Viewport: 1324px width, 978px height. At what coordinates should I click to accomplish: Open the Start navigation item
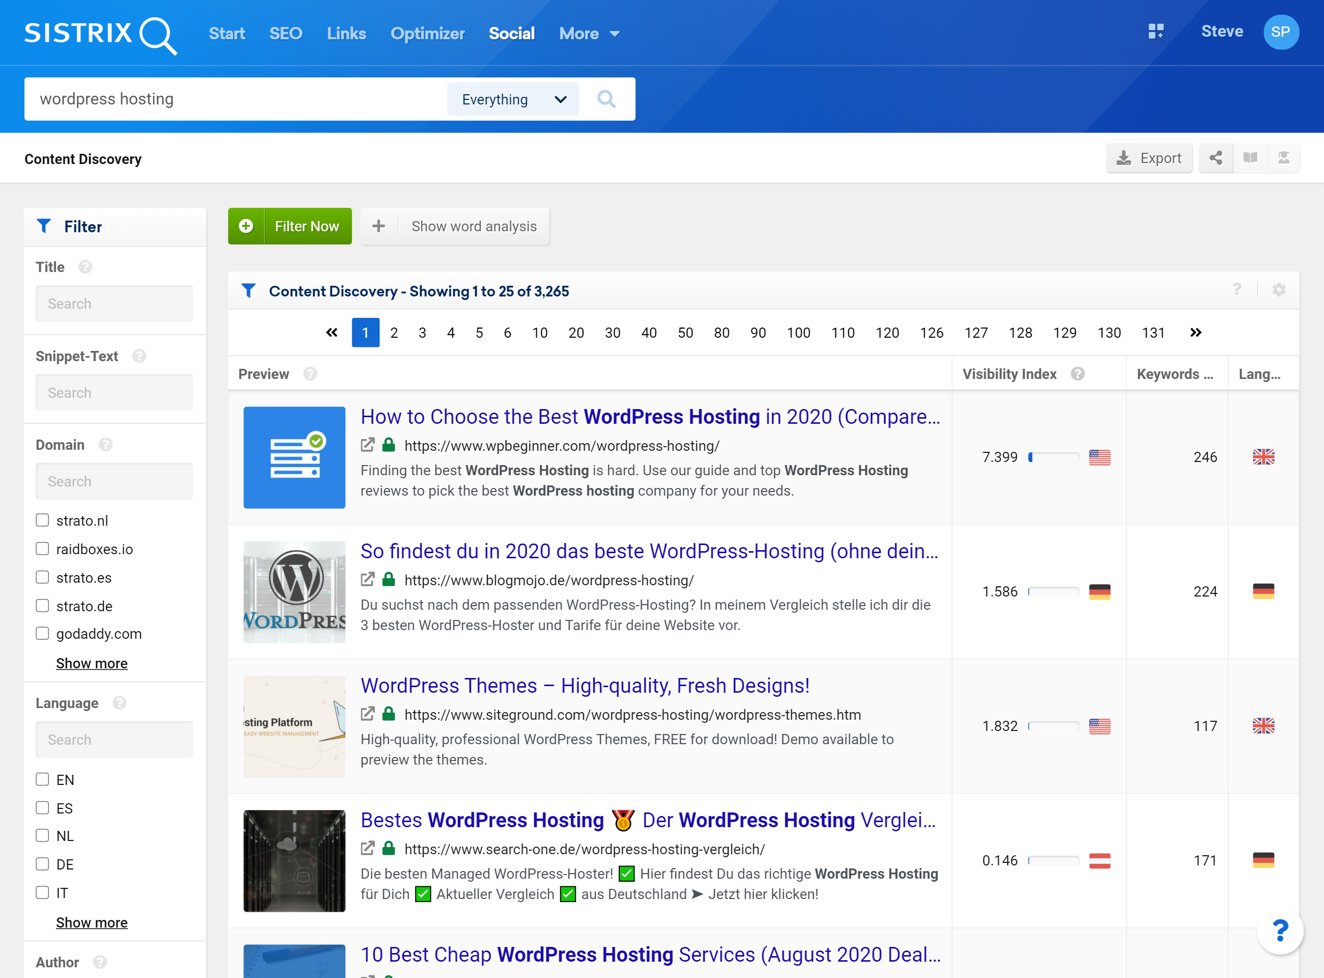(227, 34)
